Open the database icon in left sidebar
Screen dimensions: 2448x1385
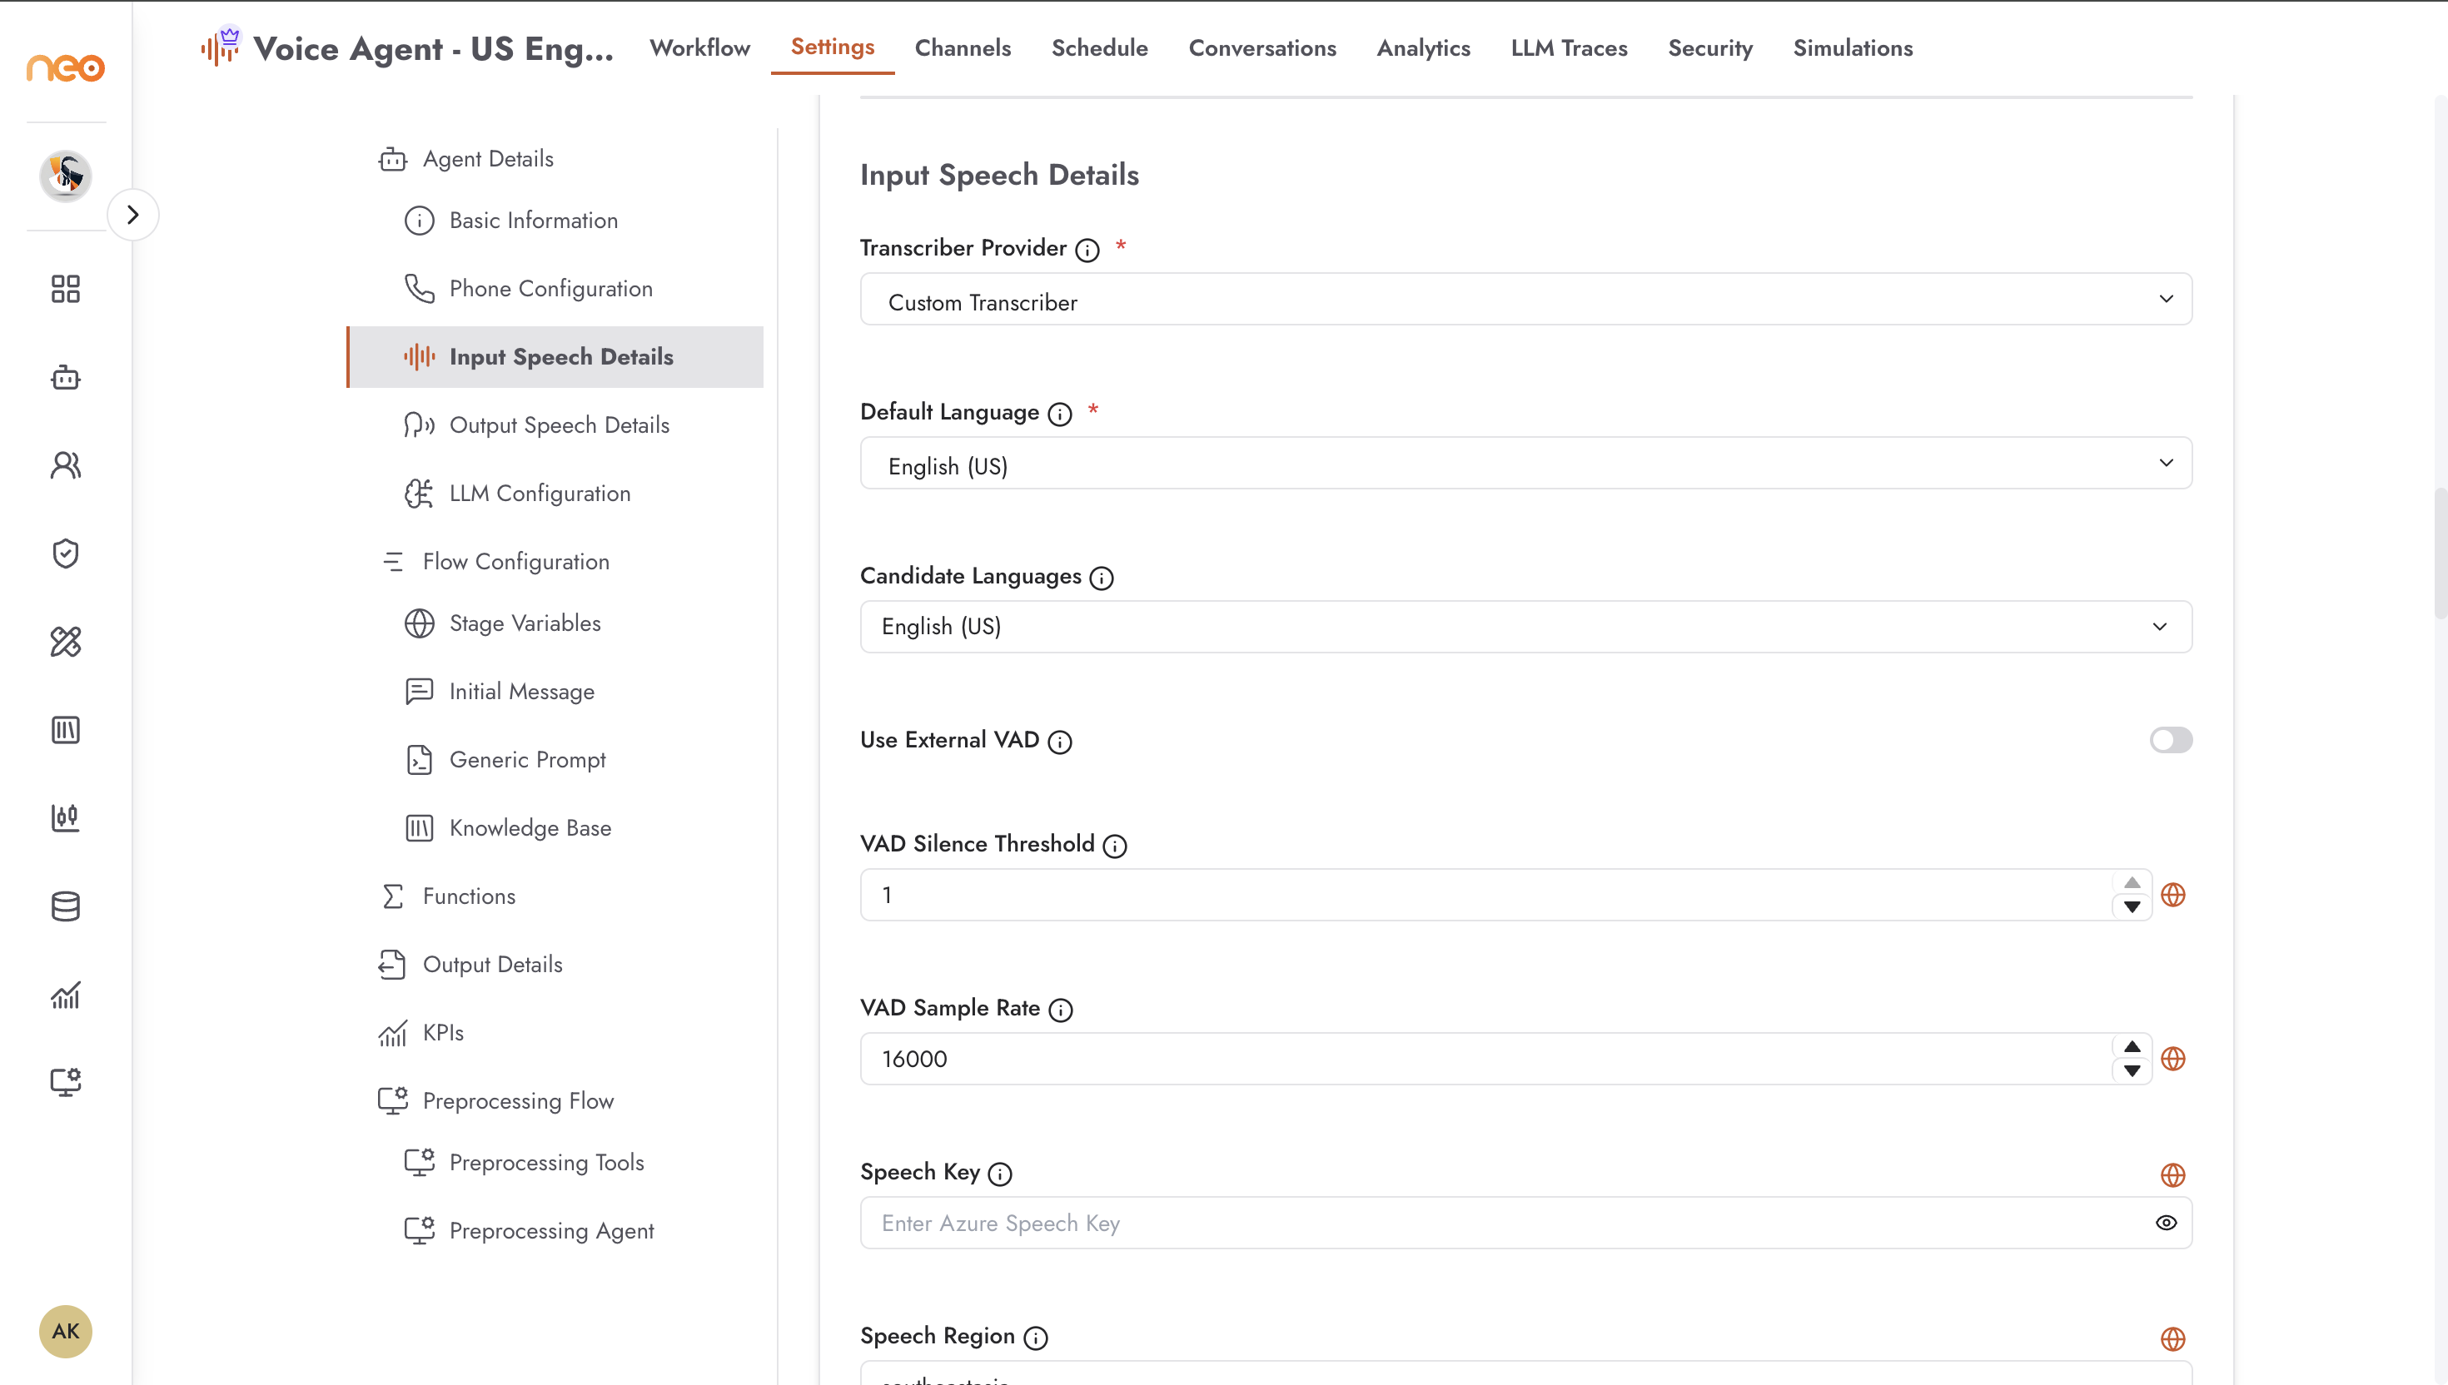pyautogui.click(x=66, y=906)
